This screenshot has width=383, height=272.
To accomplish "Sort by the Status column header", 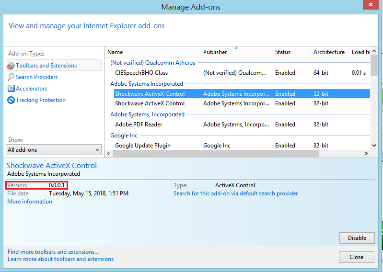I will (291, 52).
